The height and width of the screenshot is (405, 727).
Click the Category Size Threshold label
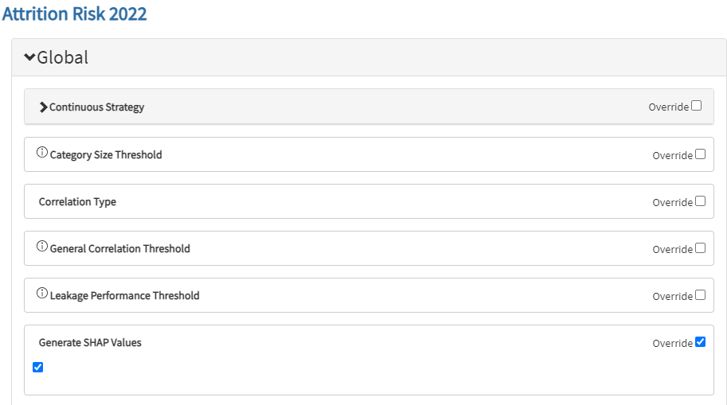point(106,155)
